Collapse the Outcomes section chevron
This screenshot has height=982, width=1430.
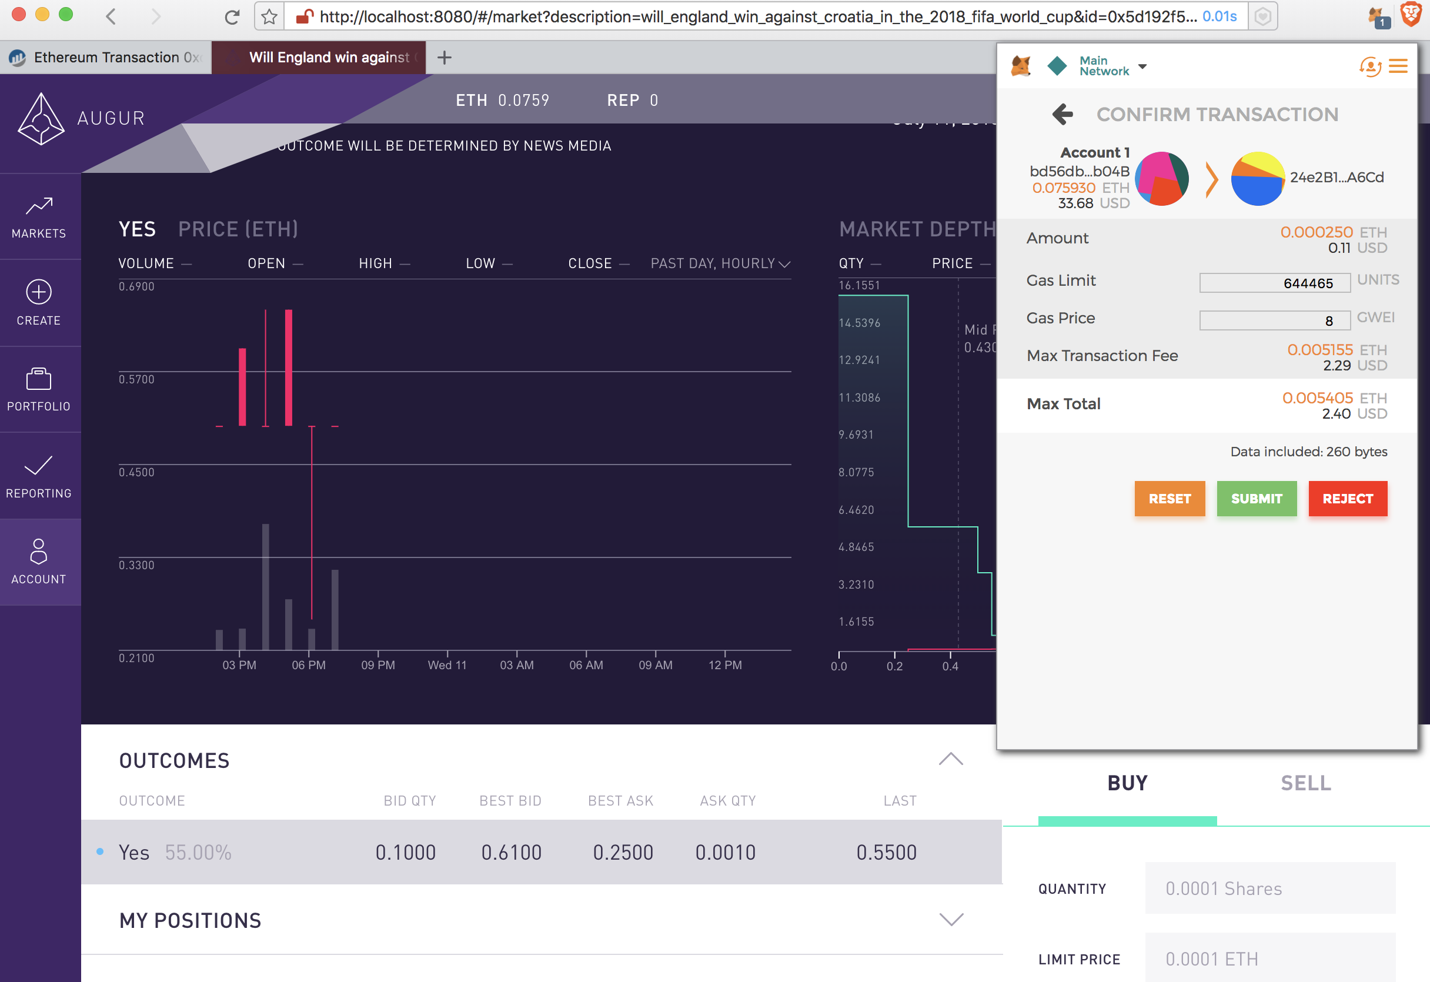pos(951,759)
